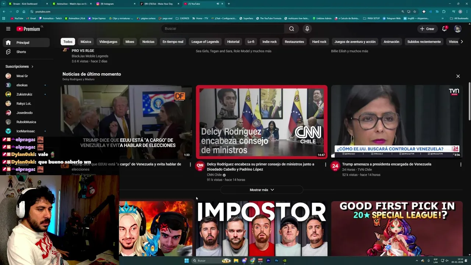The image size is (471, 265).
Task: Open the Delcy Rodríguez encabeza video title
Action: click(261, 167)
